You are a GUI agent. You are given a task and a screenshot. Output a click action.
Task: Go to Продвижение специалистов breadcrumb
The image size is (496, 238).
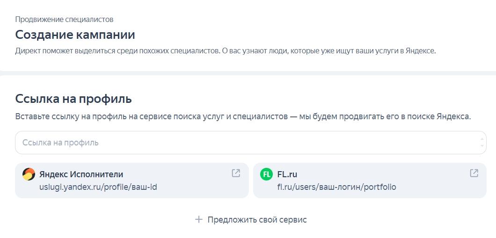click(64, 19)
